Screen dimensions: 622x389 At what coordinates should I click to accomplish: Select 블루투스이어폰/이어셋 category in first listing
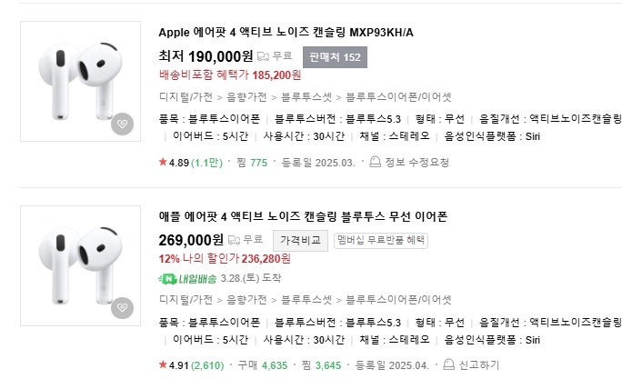404,95
